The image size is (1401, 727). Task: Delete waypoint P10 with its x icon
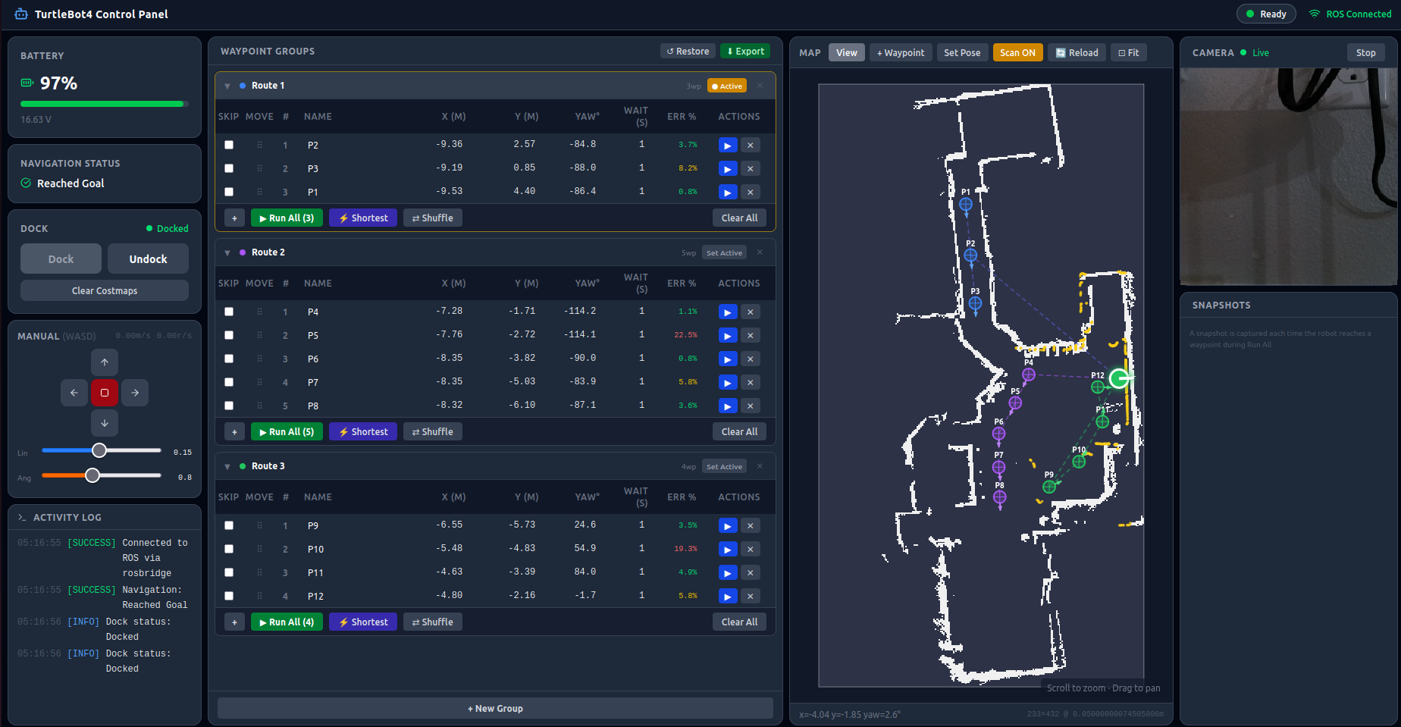pos(751,550)
